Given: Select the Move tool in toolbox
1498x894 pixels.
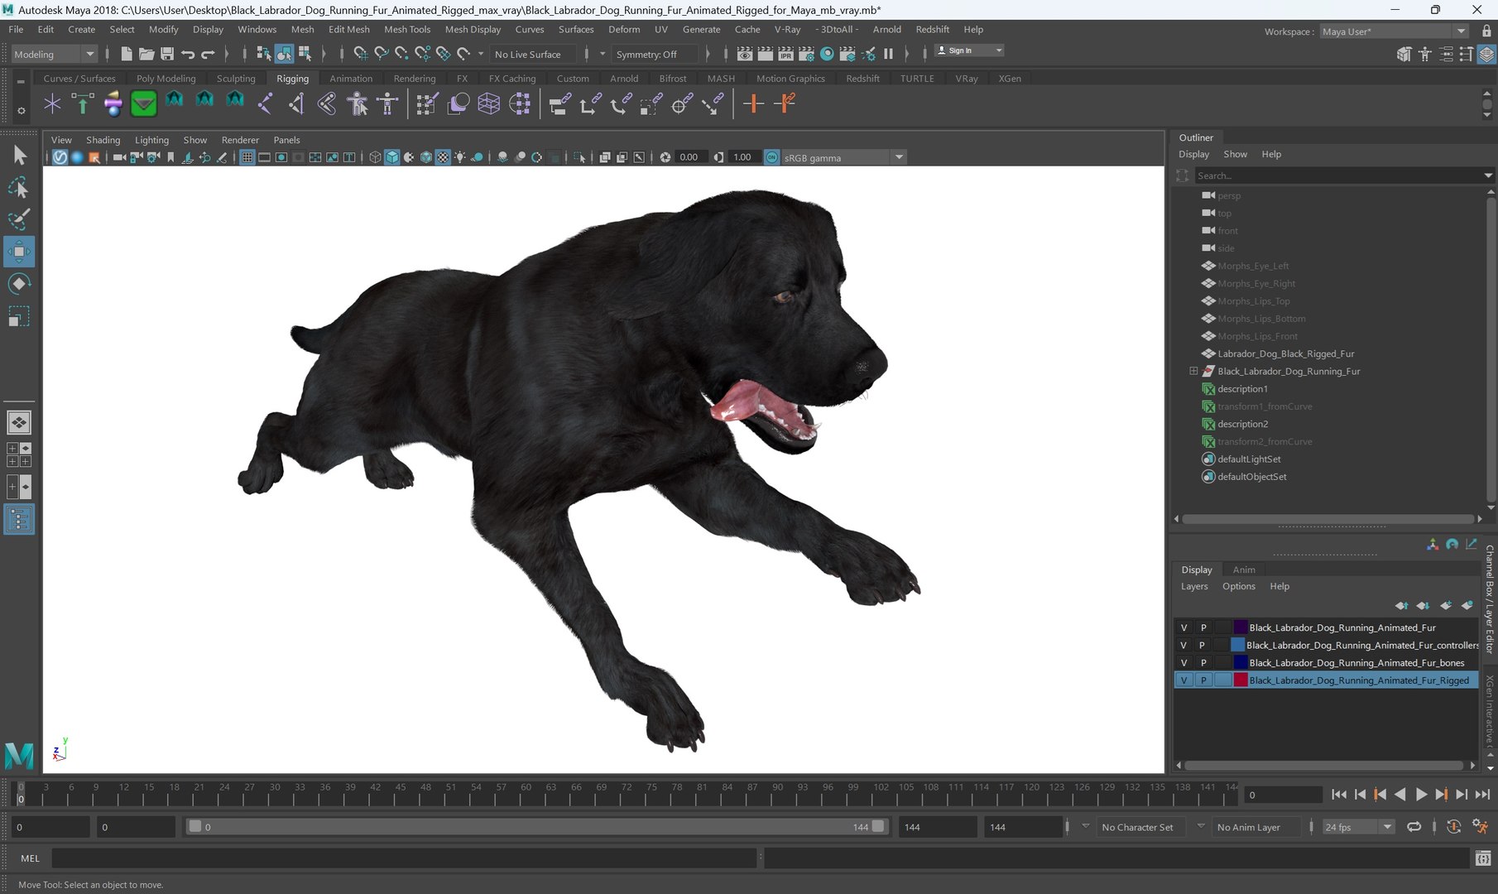Looking at the screenshot, I should [x=18, y=251].
